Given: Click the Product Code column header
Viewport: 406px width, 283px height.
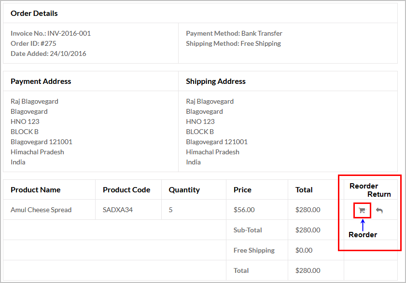Looking at the screenshot, I should coord(126,189).
